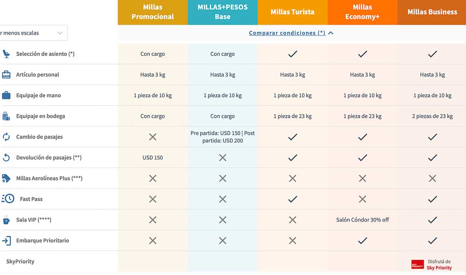Click the Salón Cóndor 30% off text

click(x=362, y=220)
